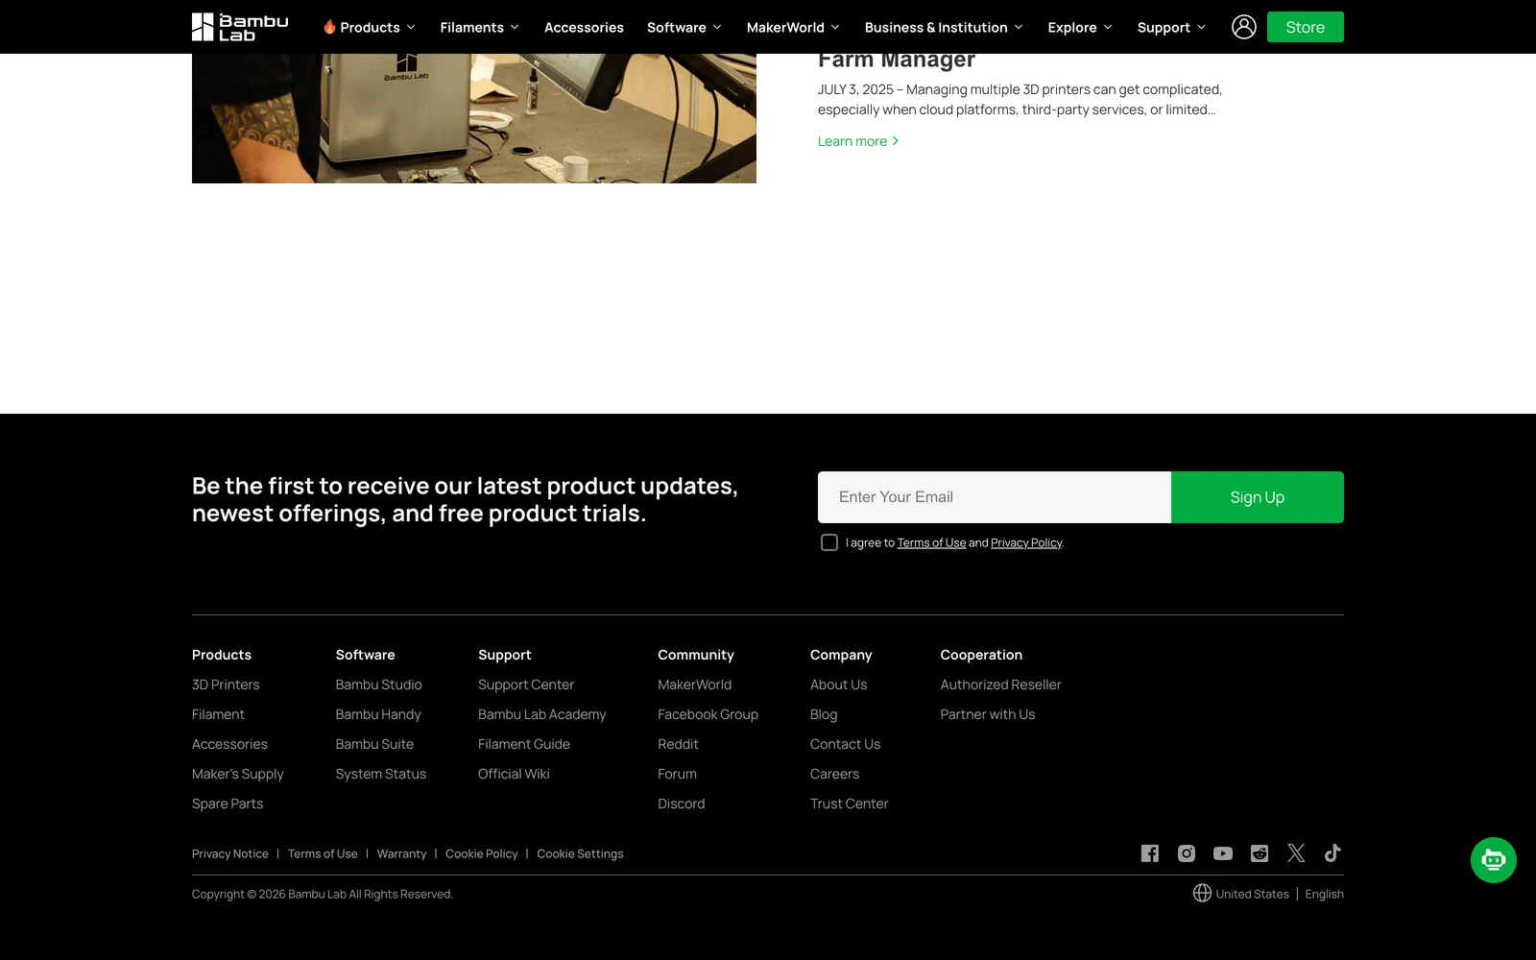Open Privacy Notice footer link
Image resolution: width=1536 pixels, height=960 pixels.
point(230,853)
